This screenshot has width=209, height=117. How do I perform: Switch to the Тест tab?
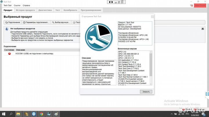tap(58, 10)
